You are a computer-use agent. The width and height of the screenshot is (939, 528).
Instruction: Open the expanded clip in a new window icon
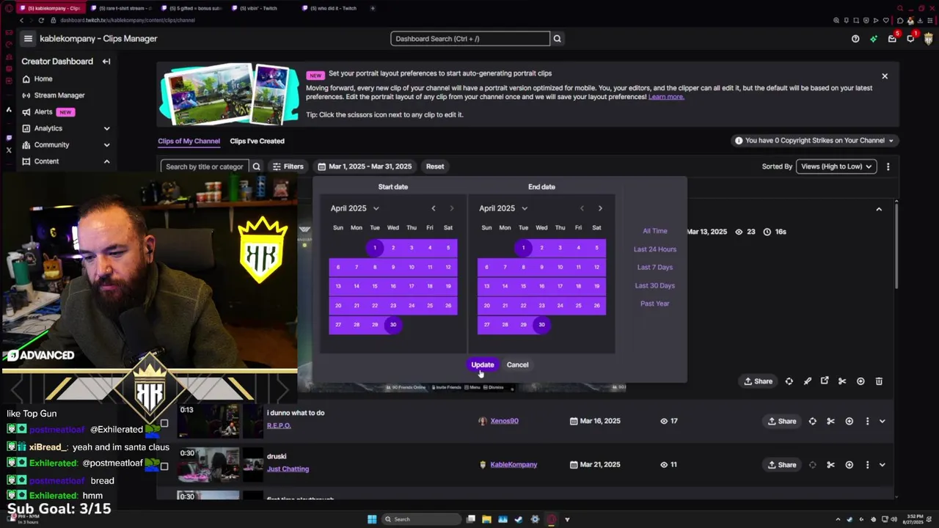click(x=825, y=381)
